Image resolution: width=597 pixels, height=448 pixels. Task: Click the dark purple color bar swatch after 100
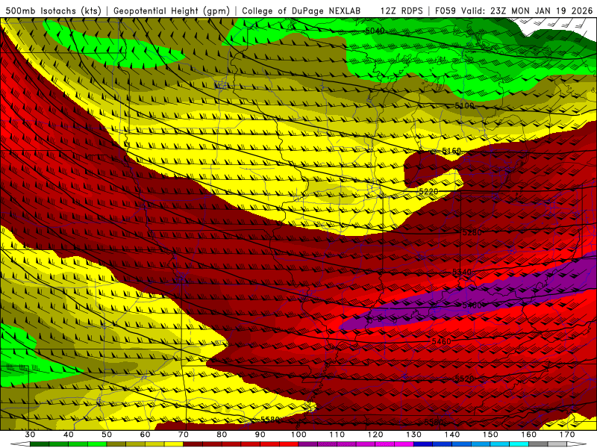[x=308, y=444]
